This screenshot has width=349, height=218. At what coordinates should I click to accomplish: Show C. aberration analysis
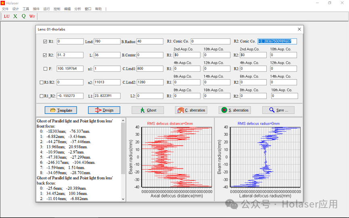click(x=191, y=110)
